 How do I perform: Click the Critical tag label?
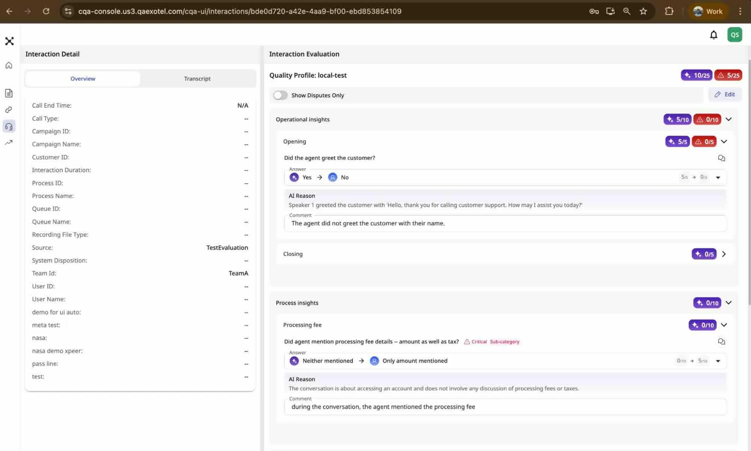[x=475, y=342]
